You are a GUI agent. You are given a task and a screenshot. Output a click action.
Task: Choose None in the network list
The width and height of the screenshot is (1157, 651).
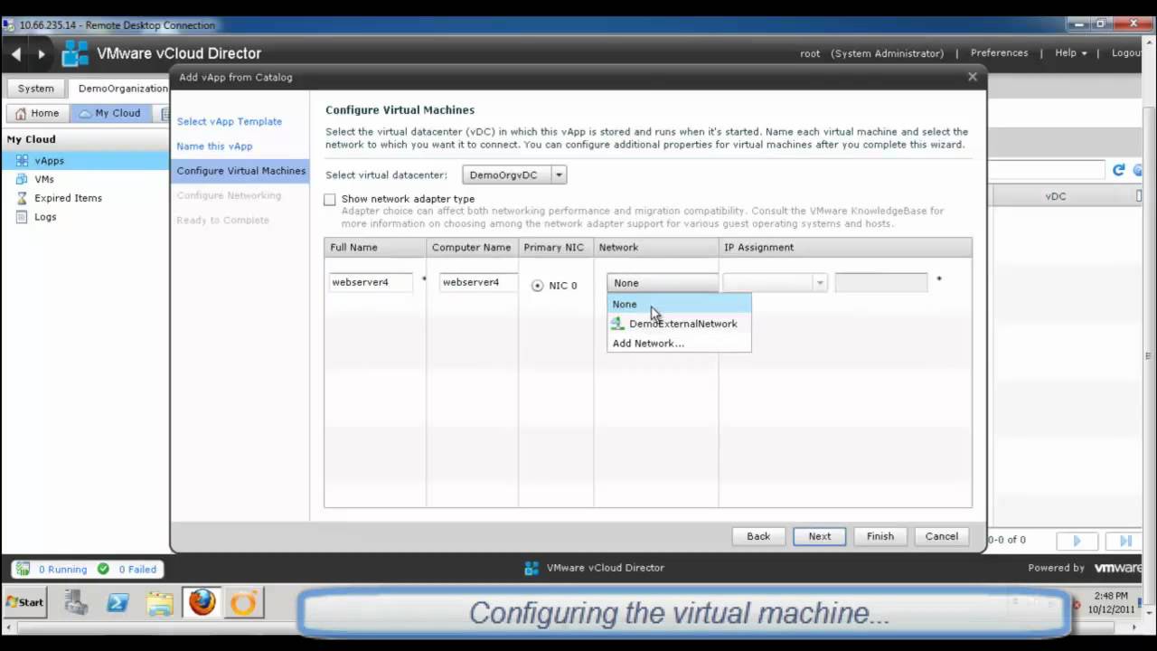(679, 304)
